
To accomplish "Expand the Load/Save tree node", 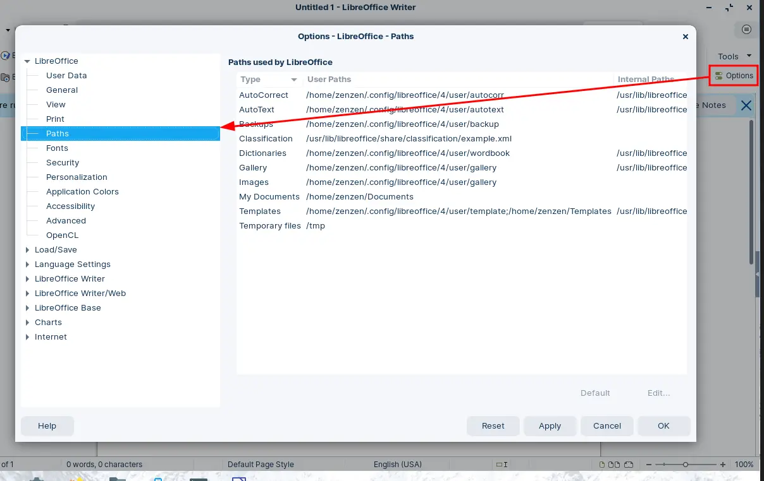I will click(27, 250).
